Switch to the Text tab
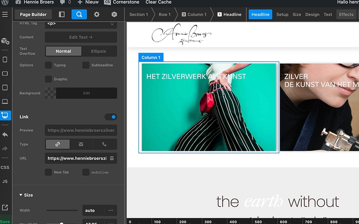The width and height of the screenshot is (359, 224). click(328, 15)
